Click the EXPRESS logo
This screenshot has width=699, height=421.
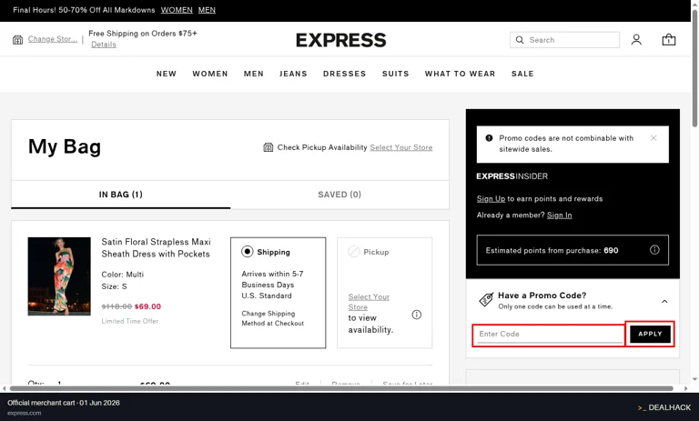[x=341, y=40]
